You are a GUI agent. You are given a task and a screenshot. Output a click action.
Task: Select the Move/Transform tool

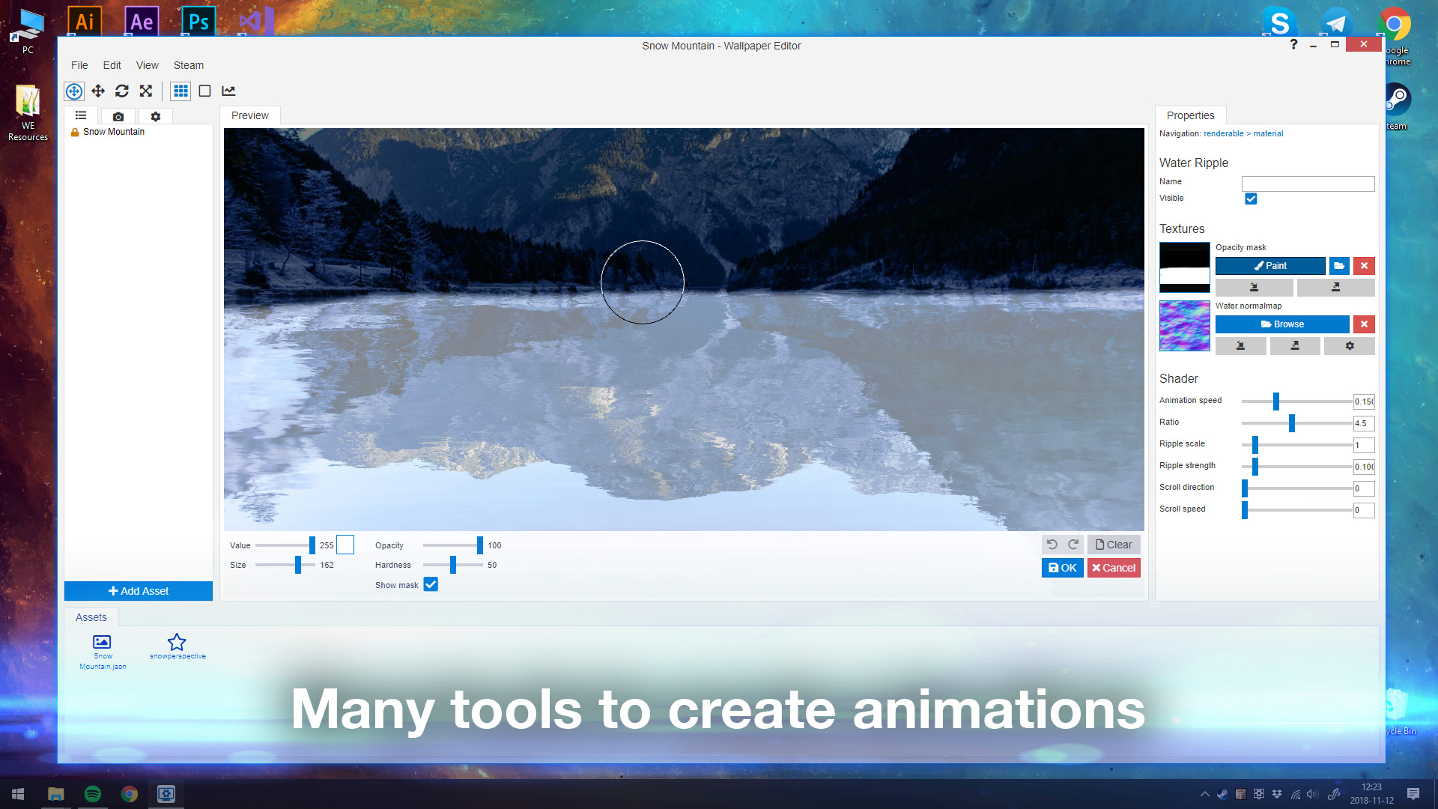coord(98,91)
